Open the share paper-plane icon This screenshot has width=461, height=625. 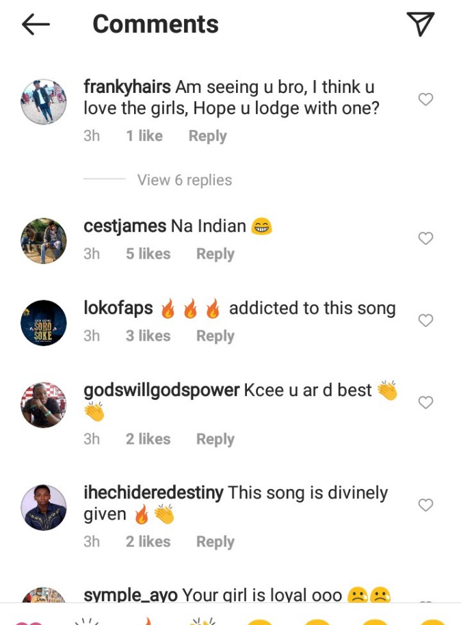tap(421, 24)
